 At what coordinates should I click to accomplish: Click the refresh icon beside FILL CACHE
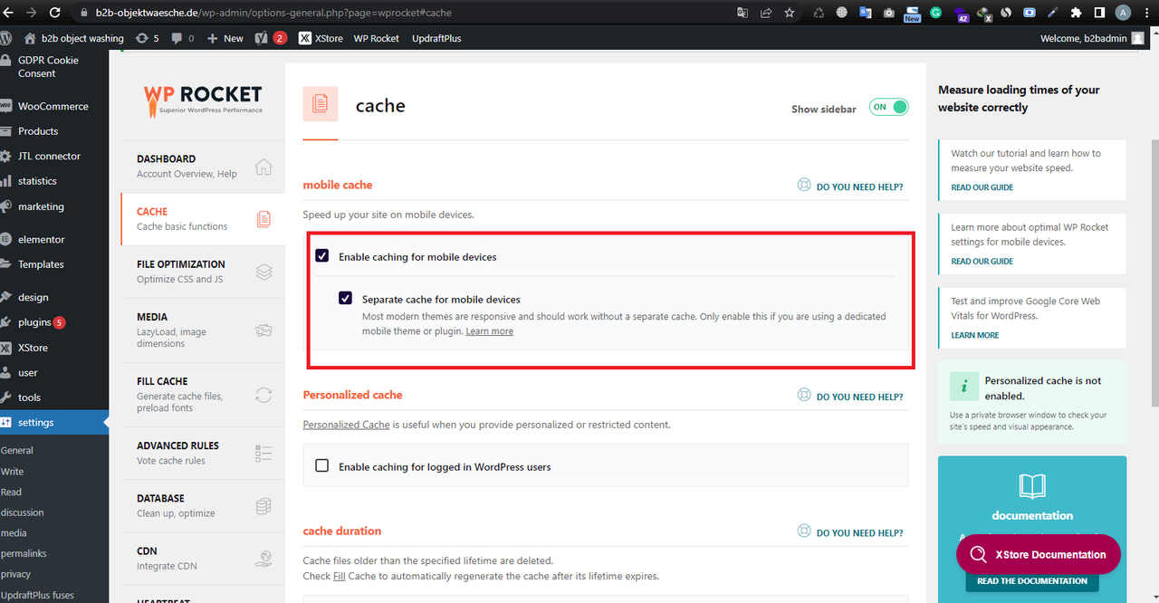click(263, 395)
